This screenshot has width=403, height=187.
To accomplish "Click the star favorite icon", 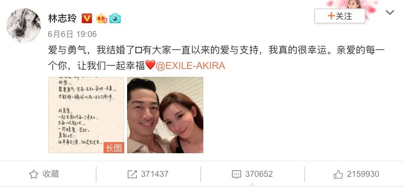I will coord(34,175).
